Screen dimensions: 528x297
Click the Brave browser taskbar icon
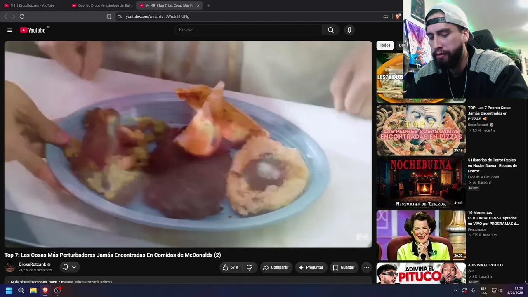(x=45, y=290)
